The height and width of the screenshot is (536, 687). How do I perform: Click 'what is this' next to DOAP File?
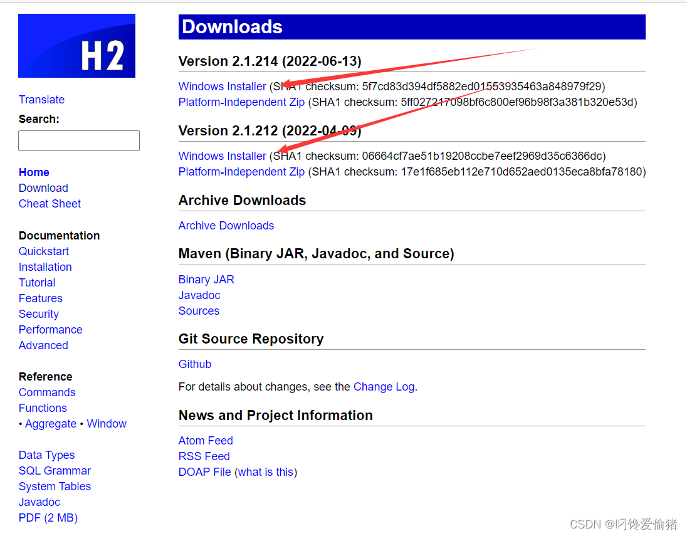tap(266, 471)
